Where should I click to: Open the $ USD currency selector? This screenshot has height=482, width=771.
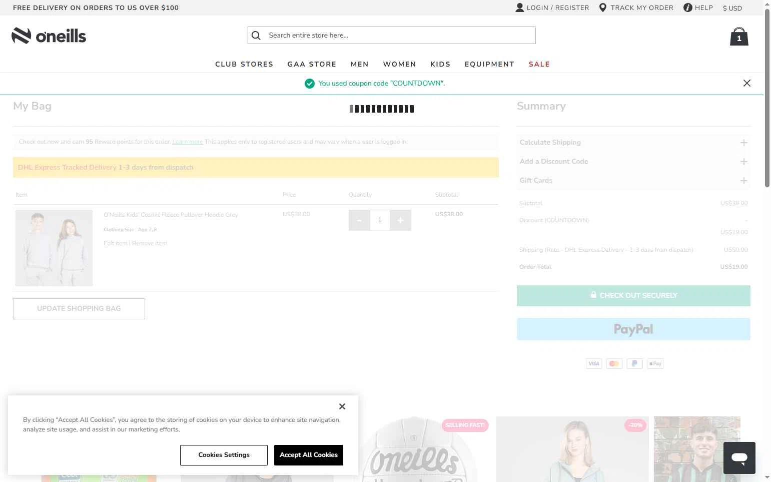[x=732, y=8]
